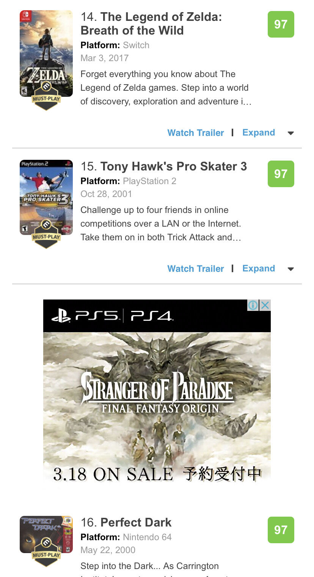Click the 97 score badge for Zelda
Image resolution: width=314 pixels, height=577 pixels.
click(x=281, y=24)
